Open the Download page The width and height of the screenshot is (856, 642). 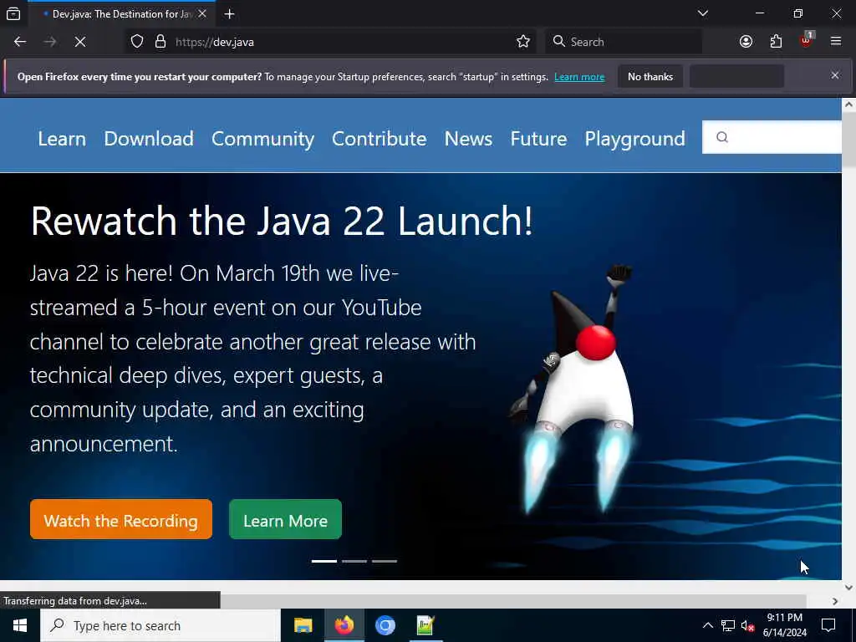tap(149, 139)
